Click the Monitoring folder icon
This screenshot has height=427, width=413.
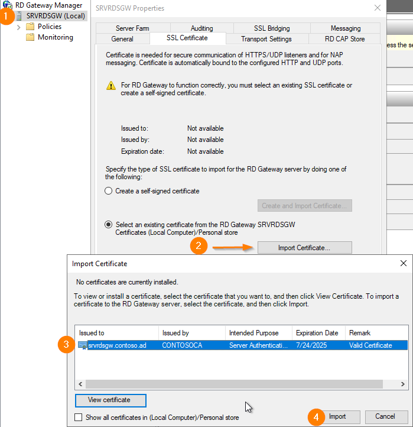pyautogui.click(x=30, y=37)
